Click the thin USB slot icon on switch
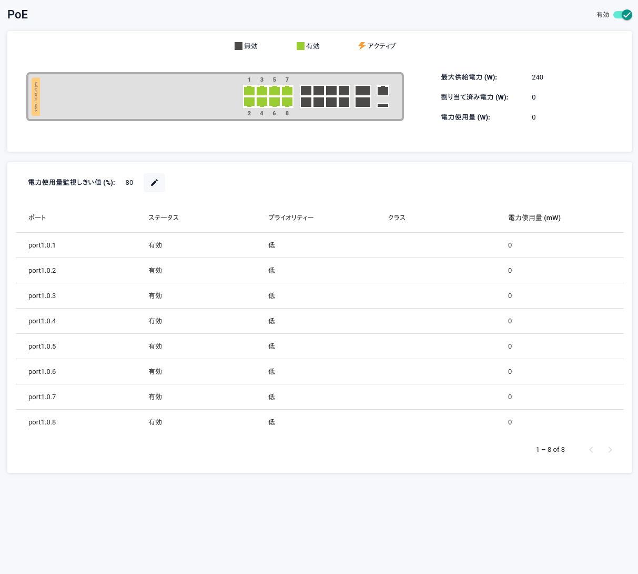The height and width of the screenshot is (574, 638). coord(383,105)
